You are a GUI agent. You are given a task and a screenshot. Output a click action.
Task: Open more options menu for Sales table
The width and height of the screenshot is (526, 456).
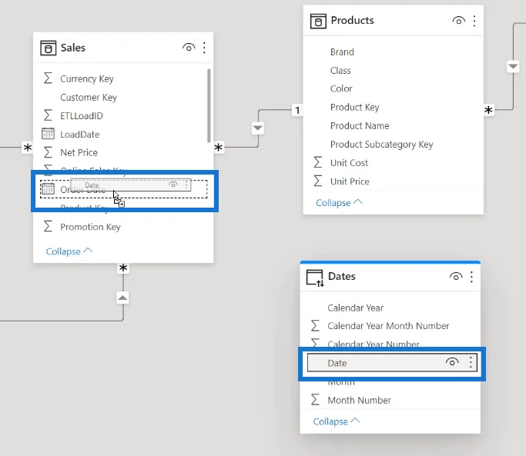[204, 48]
